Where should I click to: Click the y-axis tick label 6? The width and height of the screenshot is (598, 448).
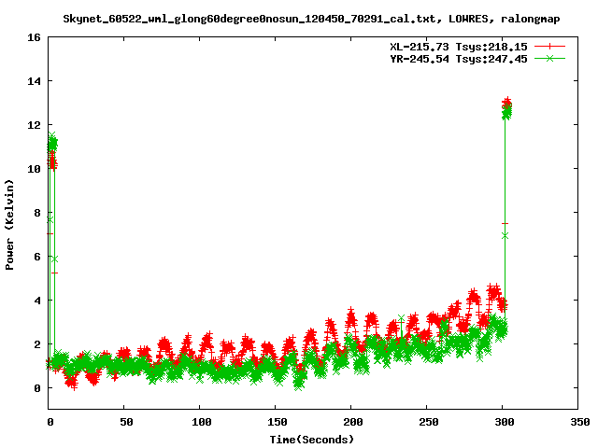(x=37, y=257)
